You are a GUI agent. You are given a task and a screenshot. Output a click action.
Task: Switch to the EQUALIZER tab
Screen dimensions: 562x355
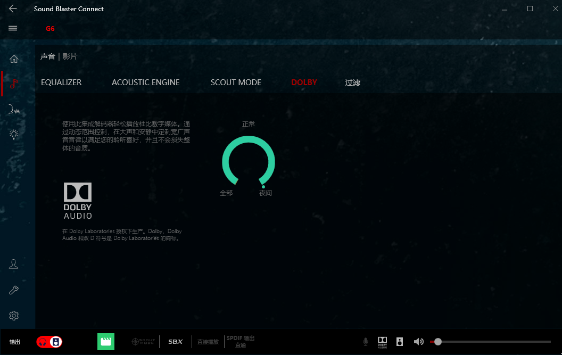pos(61,82)
